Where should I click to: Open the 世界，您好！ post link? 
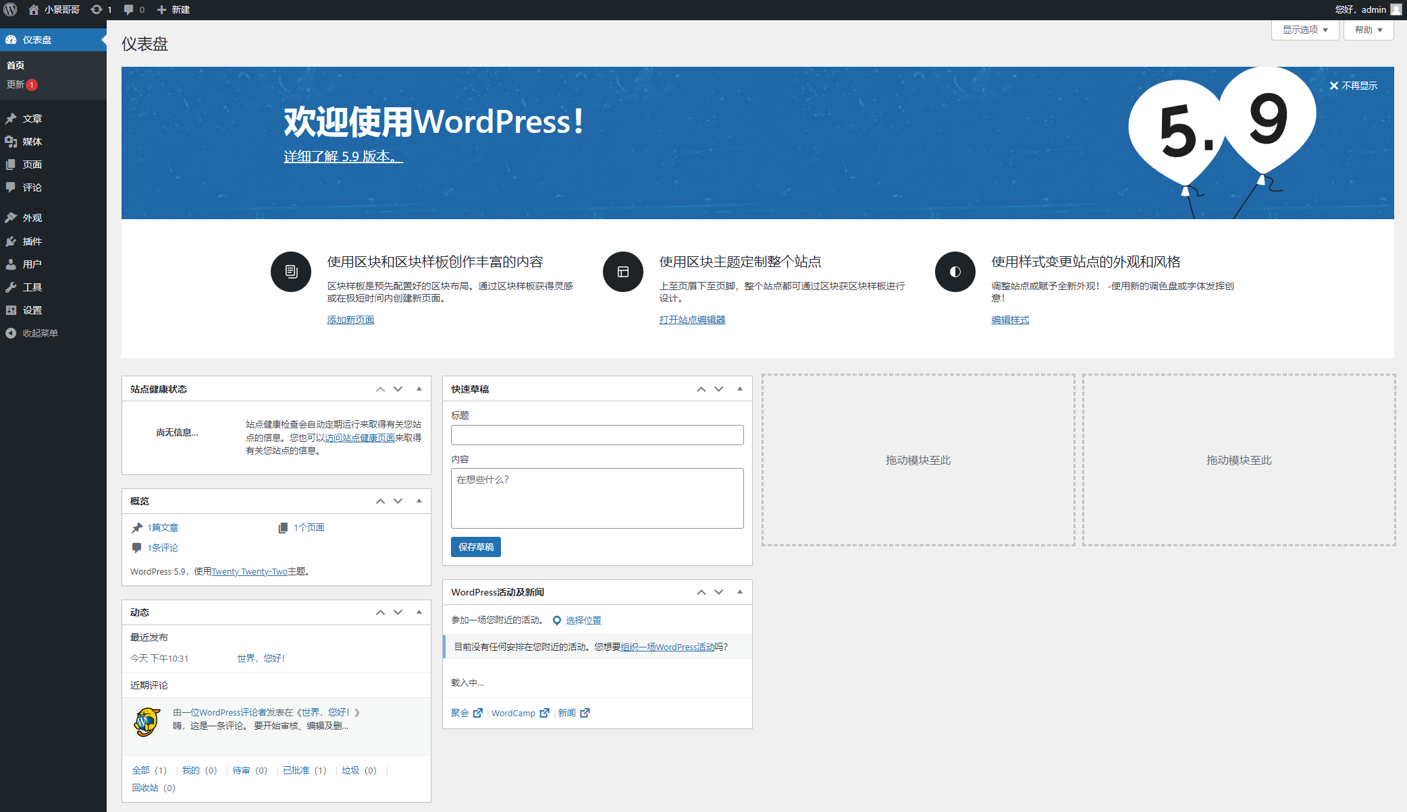click(x=261, y=658)
